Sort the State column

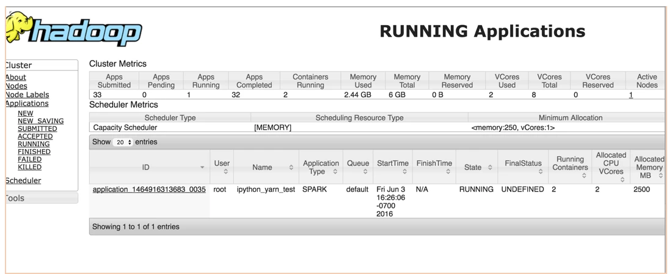[x=491, y=168]
